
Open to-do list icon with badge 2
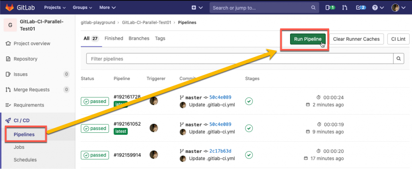pyautogui.click(x=361, y=7)
